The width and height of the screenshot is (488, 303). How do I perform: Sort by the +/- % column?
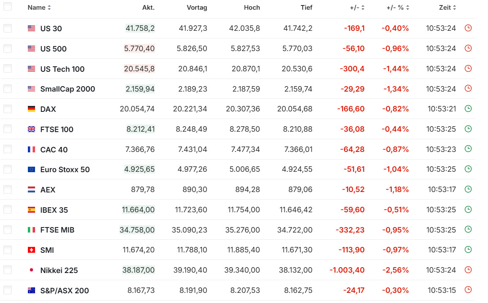click(398, 8)
